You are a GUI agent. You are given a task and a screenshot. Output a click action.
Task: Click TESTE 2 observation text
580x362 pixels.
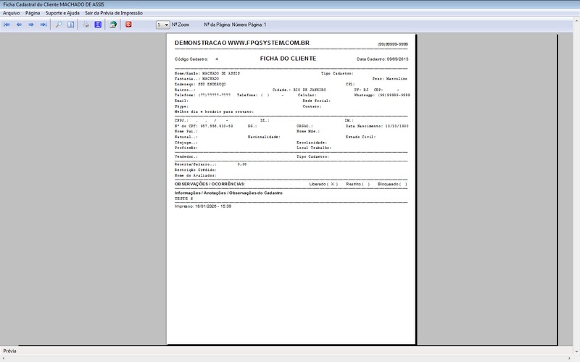(x=184, y=198)
